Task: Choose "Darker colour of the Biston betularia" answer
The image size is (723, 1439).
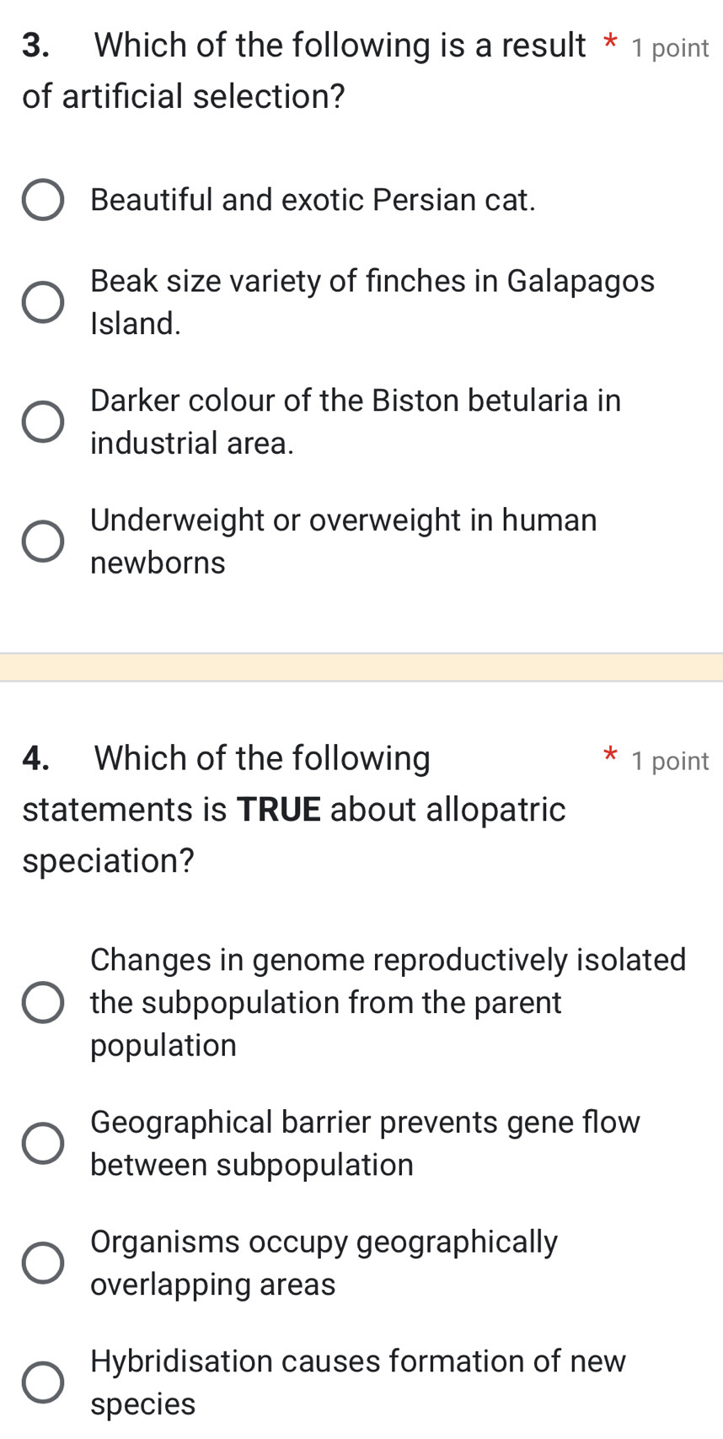Action: [354, 421]
